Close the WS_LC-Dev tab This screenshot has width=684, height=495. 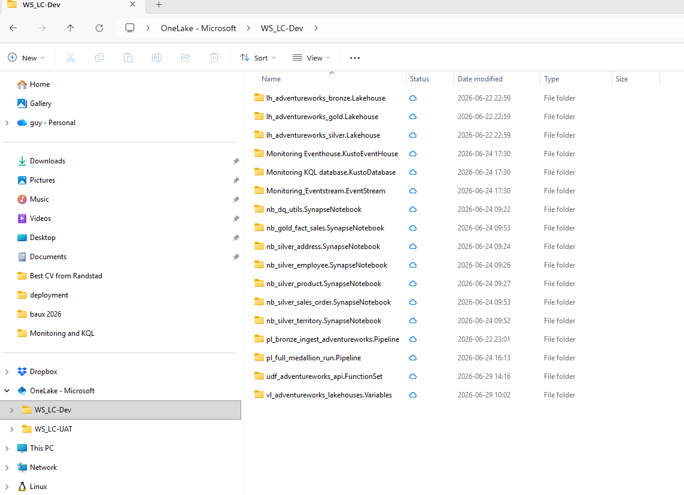coord(133,4)
